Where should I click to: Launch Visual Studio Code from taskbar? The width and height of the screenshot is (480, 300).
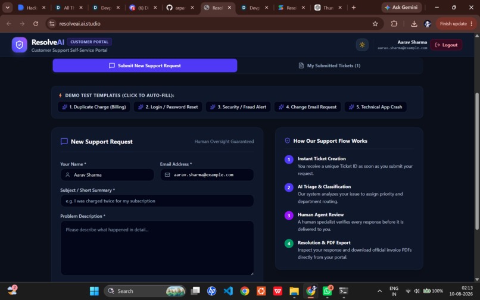click(x=228, y=291)
